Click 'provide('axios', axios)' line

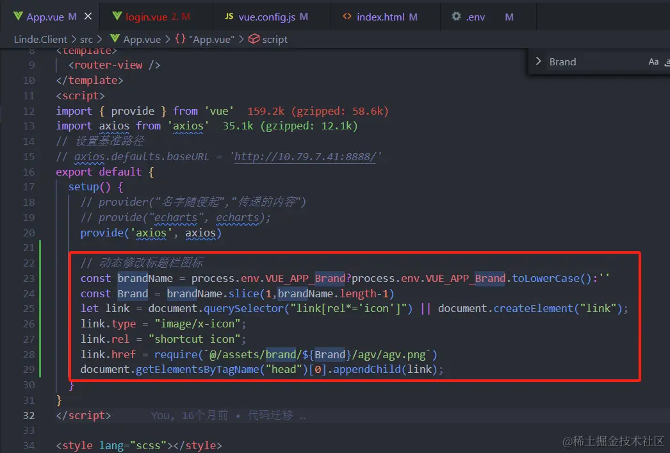coord(151,233)
